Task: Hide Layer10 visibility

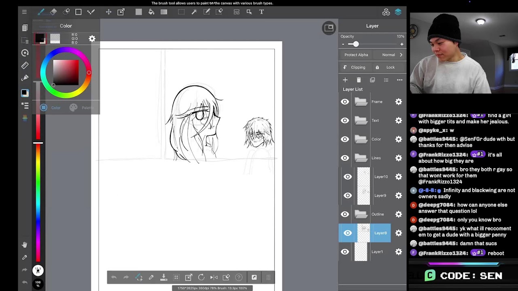Action: click(348, 177)
